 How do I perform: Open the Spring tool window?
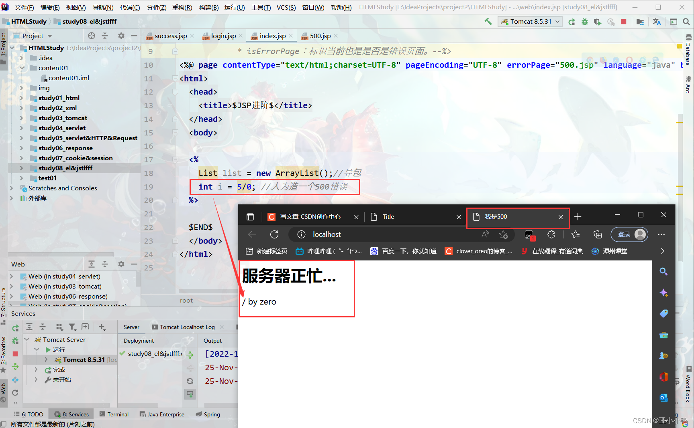pyautogui.click(x=208, y=414)
